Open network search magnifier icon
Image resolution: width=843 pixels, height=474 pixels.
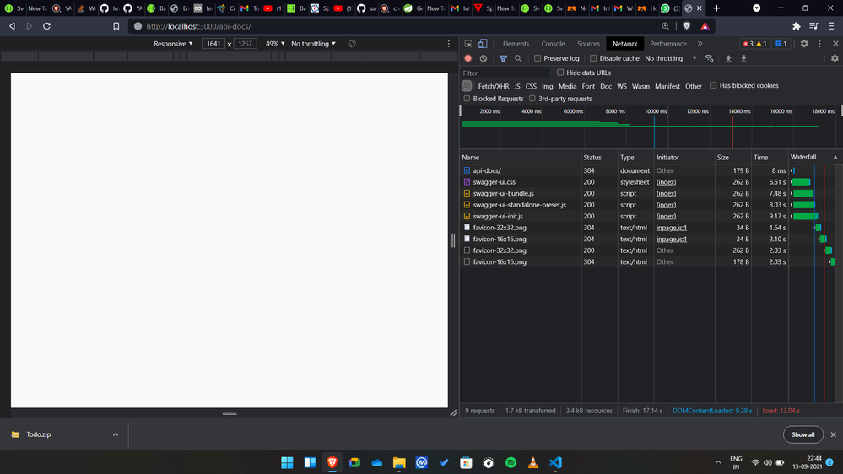pos(518,58)
